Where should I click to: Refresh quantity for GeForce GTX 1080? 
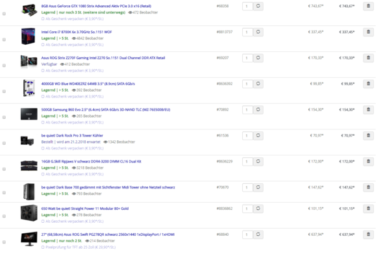(x=258, y=6)
